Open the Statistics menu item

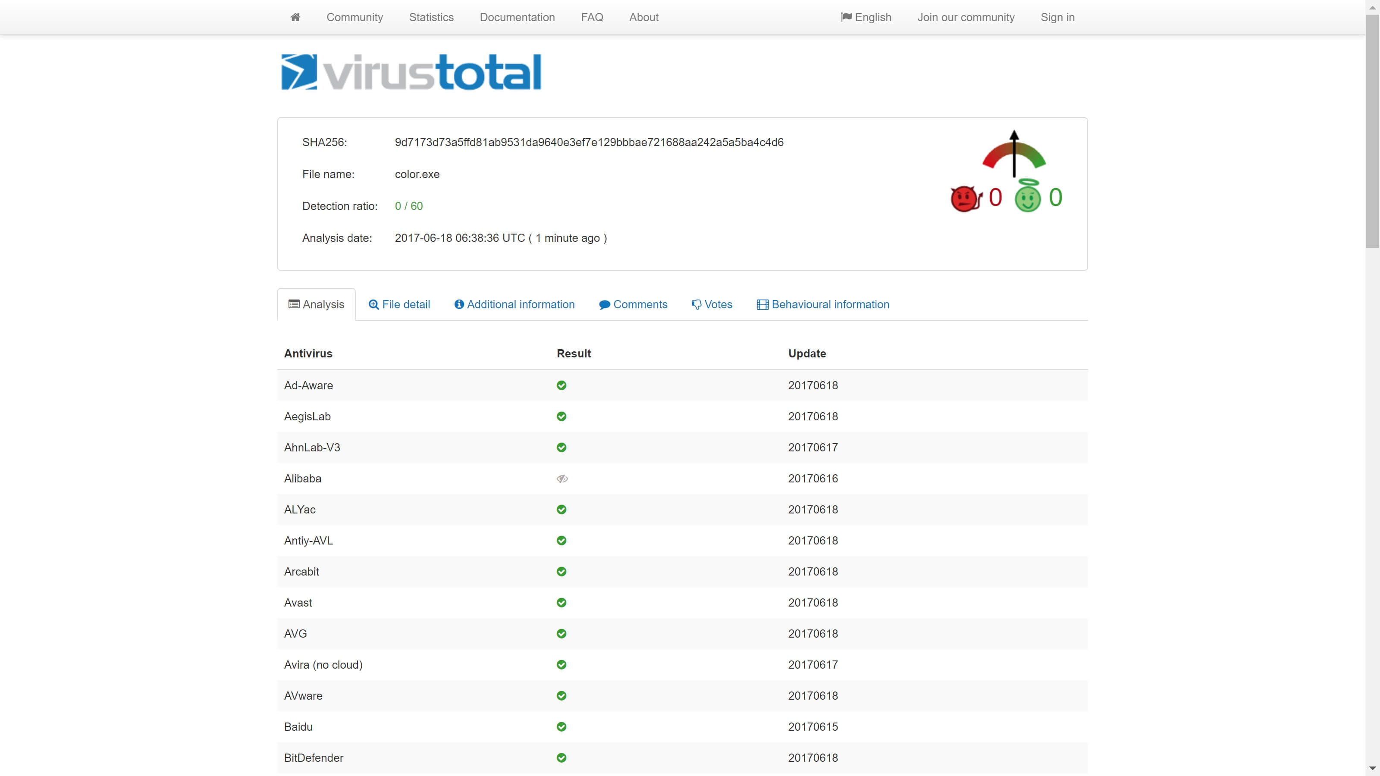pos(431,17)
